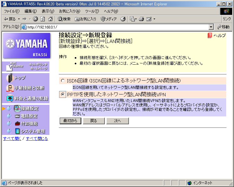Go to browser Home page icon

(x=50, y=19)
